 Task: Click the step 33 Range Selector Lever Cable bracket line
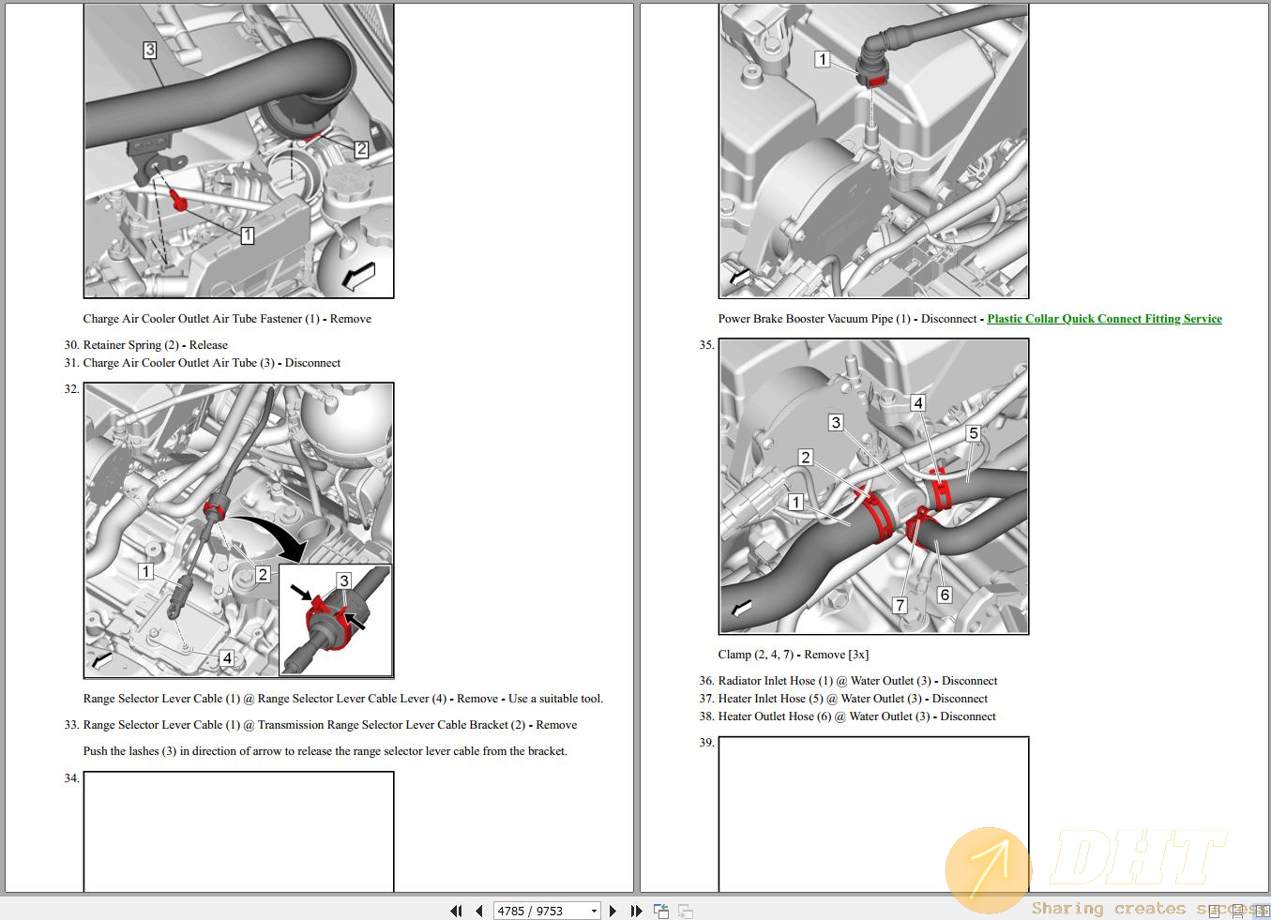pyautogui.click(x=330, y=725)
